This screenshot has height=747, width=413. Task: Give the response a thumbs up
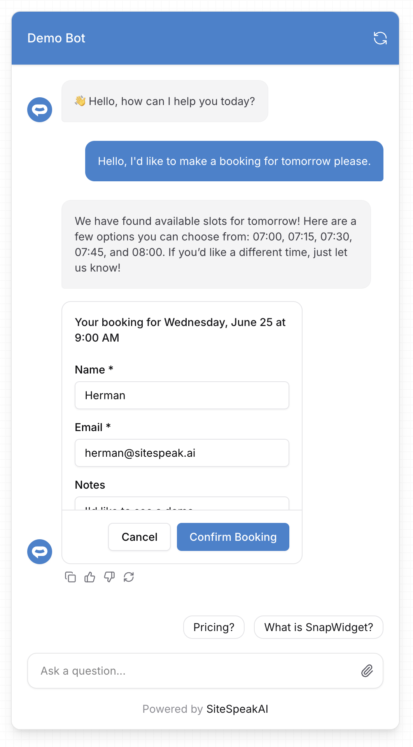click(90, 577)
